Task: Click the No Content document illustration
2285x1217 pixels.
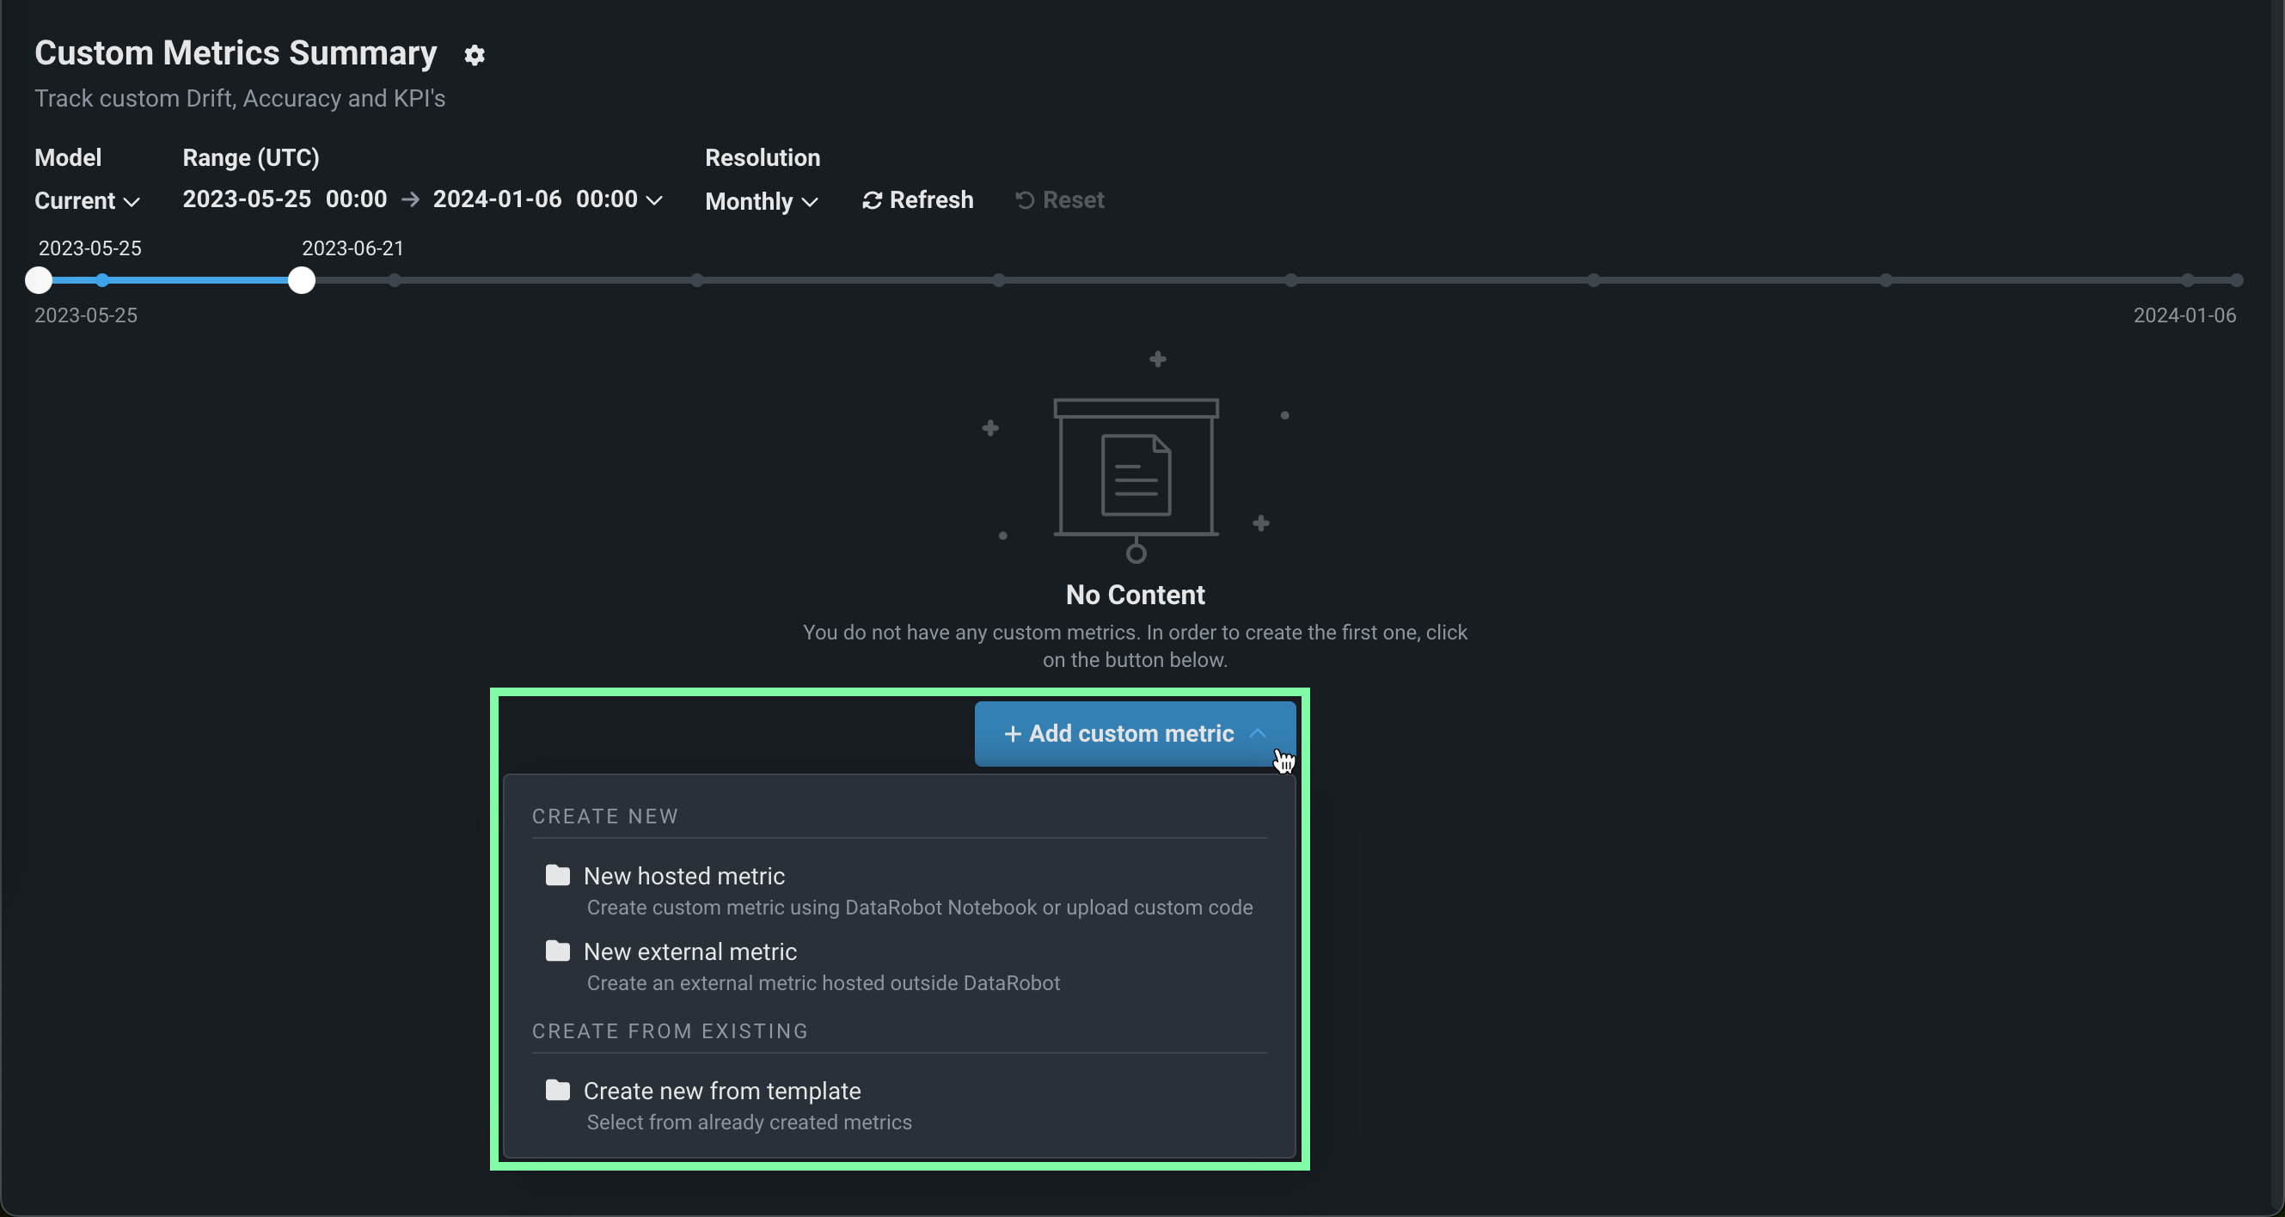Action: 1136,474
